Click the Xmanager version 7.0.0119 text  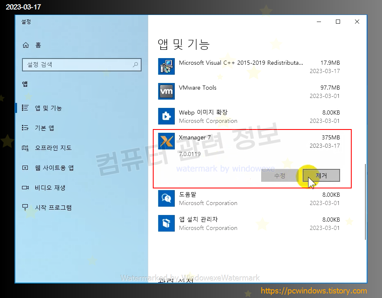(x=190, y=154)
